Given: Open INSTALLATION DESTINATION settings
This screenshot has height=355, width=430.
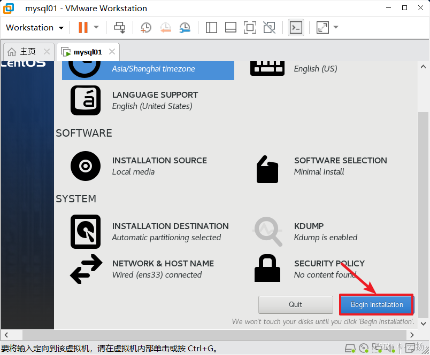Looking at the screenshot, I should click(x=149, y=232).
